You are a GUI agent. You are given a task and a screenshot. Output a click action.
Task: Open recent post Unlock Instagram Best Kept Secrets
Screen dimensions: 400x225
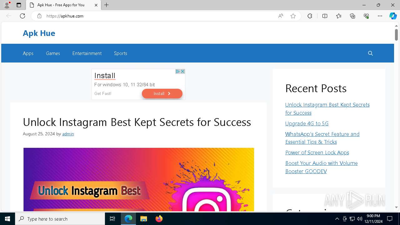(327, 109)
